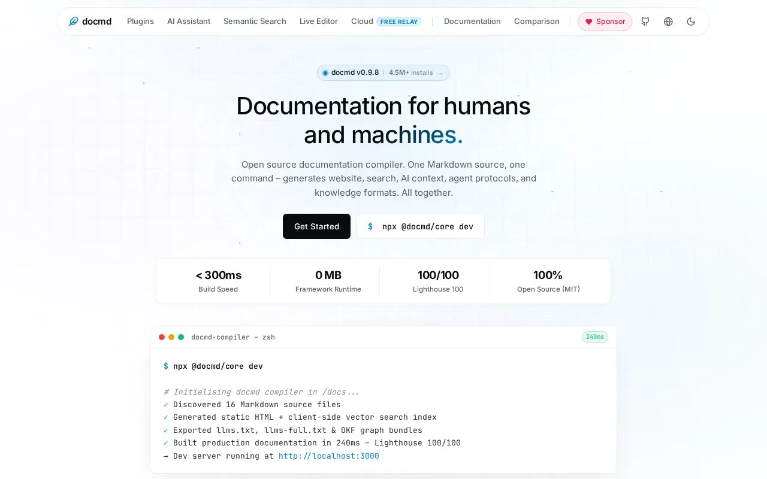Toggle dark mode with the moon icon
The image size is (767, 479).
click(x=691, y=22)
